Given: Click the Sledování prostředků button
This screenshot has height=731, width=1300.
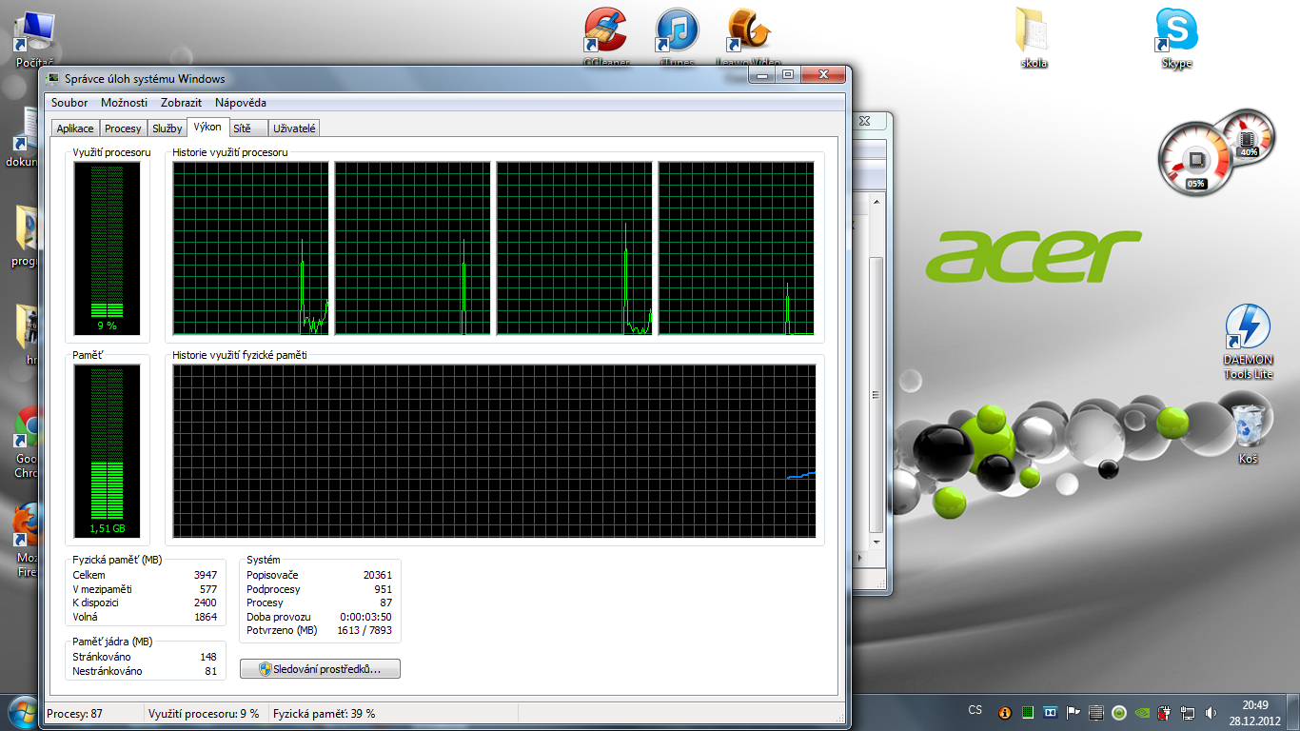Looking at the screenshot, I should coord(320,669).
